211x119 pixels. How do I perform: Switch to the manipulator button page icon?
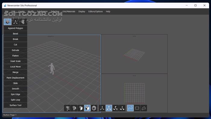15,22
